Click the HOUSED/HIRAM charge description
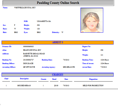The image size is (118, 109). coord(24,86)
